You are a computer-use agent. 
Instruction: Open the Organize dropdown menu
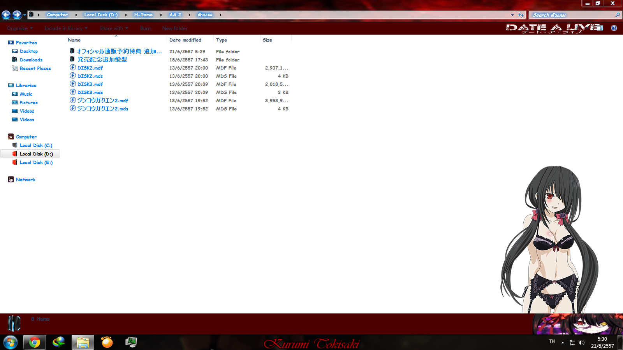[20, 28]
